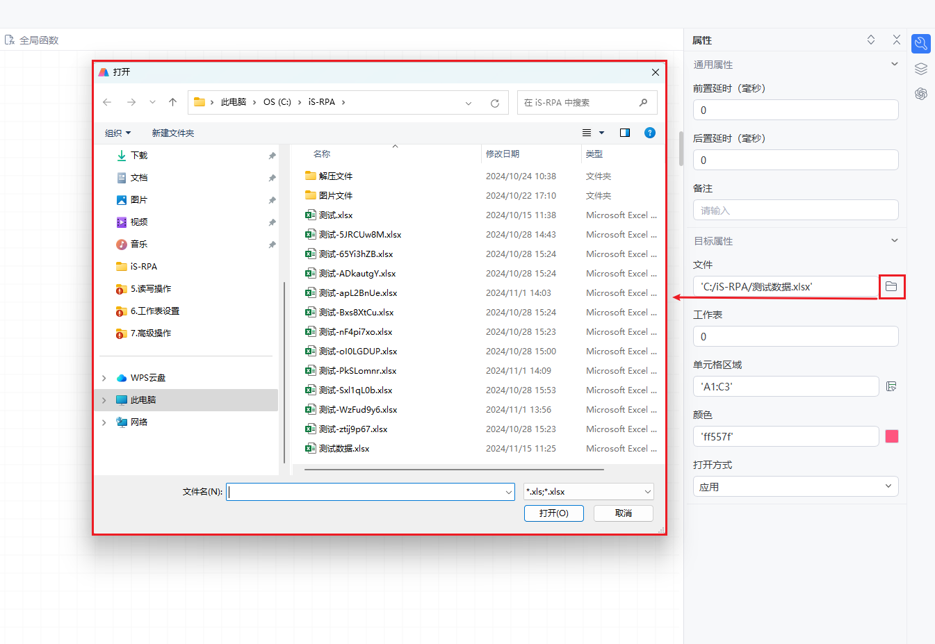Open the layers icon in right sidebar
The image size is (935, 644).
click(921, 69)
